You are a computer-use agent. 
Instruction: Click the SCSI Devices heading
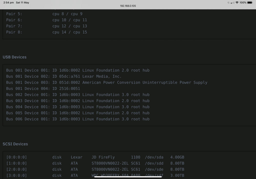pyautogui.click(x=15, y=144)
